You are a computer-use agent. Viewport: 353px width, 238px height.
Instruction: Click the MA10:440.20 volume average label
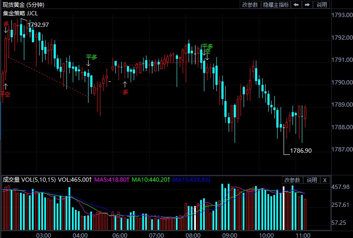tap(151, 180)
